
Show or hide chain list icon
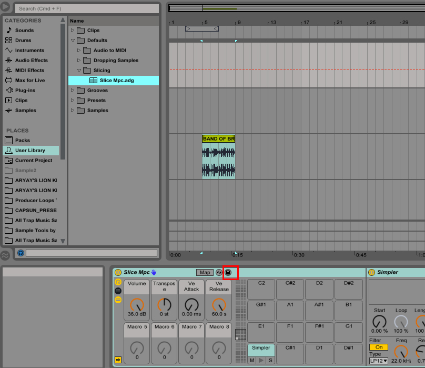(x=118, y=291)
